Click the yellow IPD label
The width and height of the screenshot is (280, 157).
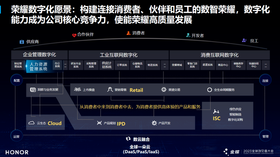pyautogui.click(x=121, y=124)
